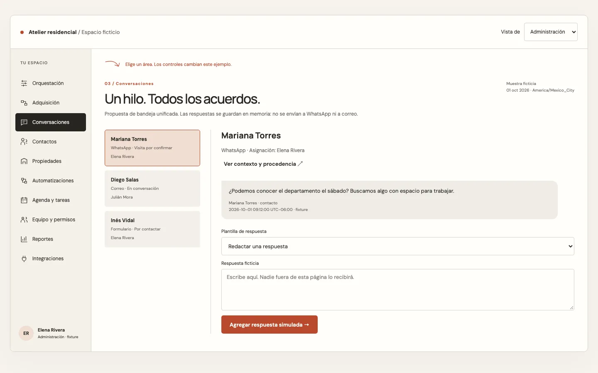Open the Vista de Administración dropdown

click(x=551, y=32)
